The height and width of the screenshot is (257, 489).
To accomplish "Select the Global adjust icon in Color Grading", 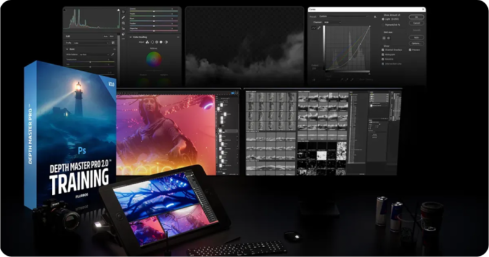I will pos(166,42).
